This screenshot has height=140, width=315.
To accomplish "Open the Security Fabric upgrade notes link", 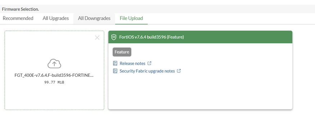I will 147,71.
